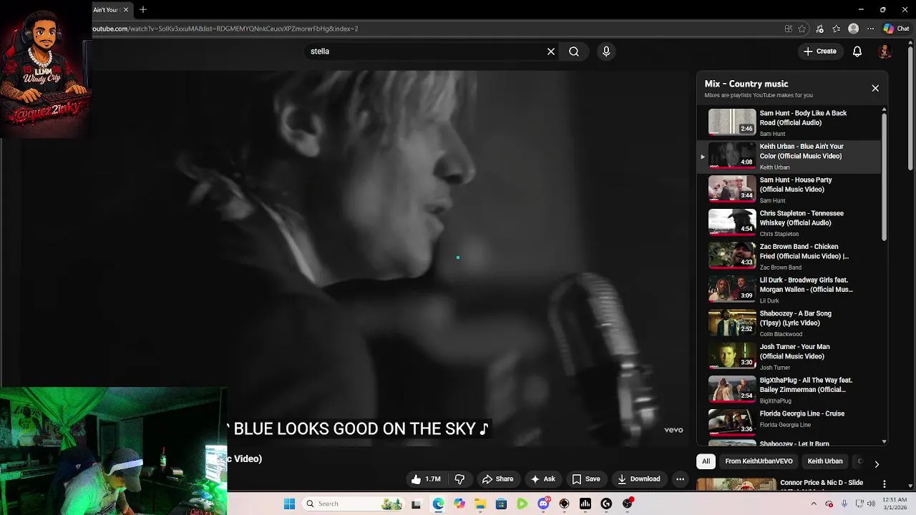Open YouTube notifications bell
The width and height of the screenshot is (916, 515).
857,51
